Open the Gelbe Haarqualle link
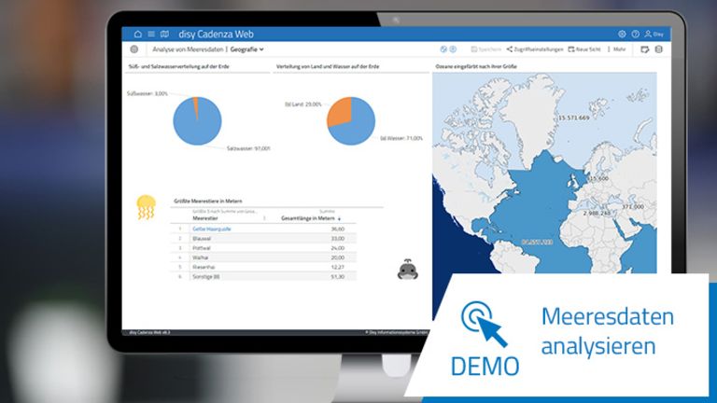The width and height of the screenshot is (717, 403). pyautogui.click(x=210, y=229)
